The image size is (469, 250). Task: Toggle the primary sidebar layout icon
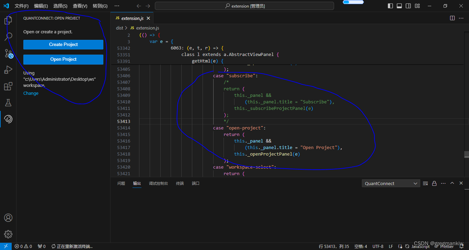pos(390,6)
